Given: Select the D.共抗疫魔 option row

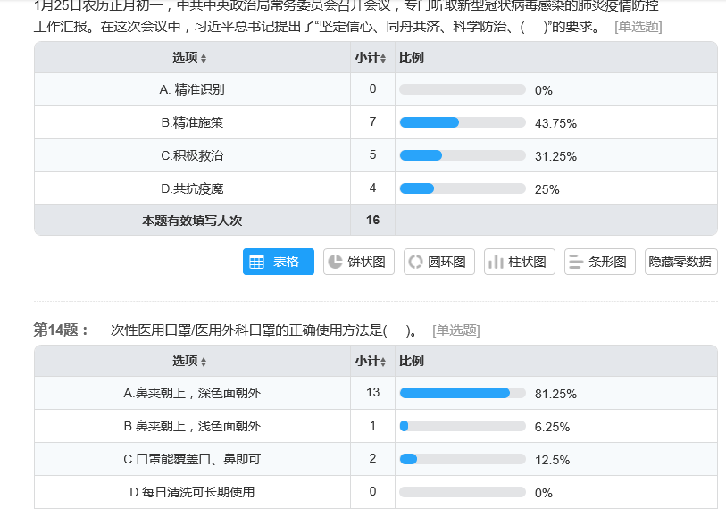Looking at the screenshot, I should [x=376, y=188].
